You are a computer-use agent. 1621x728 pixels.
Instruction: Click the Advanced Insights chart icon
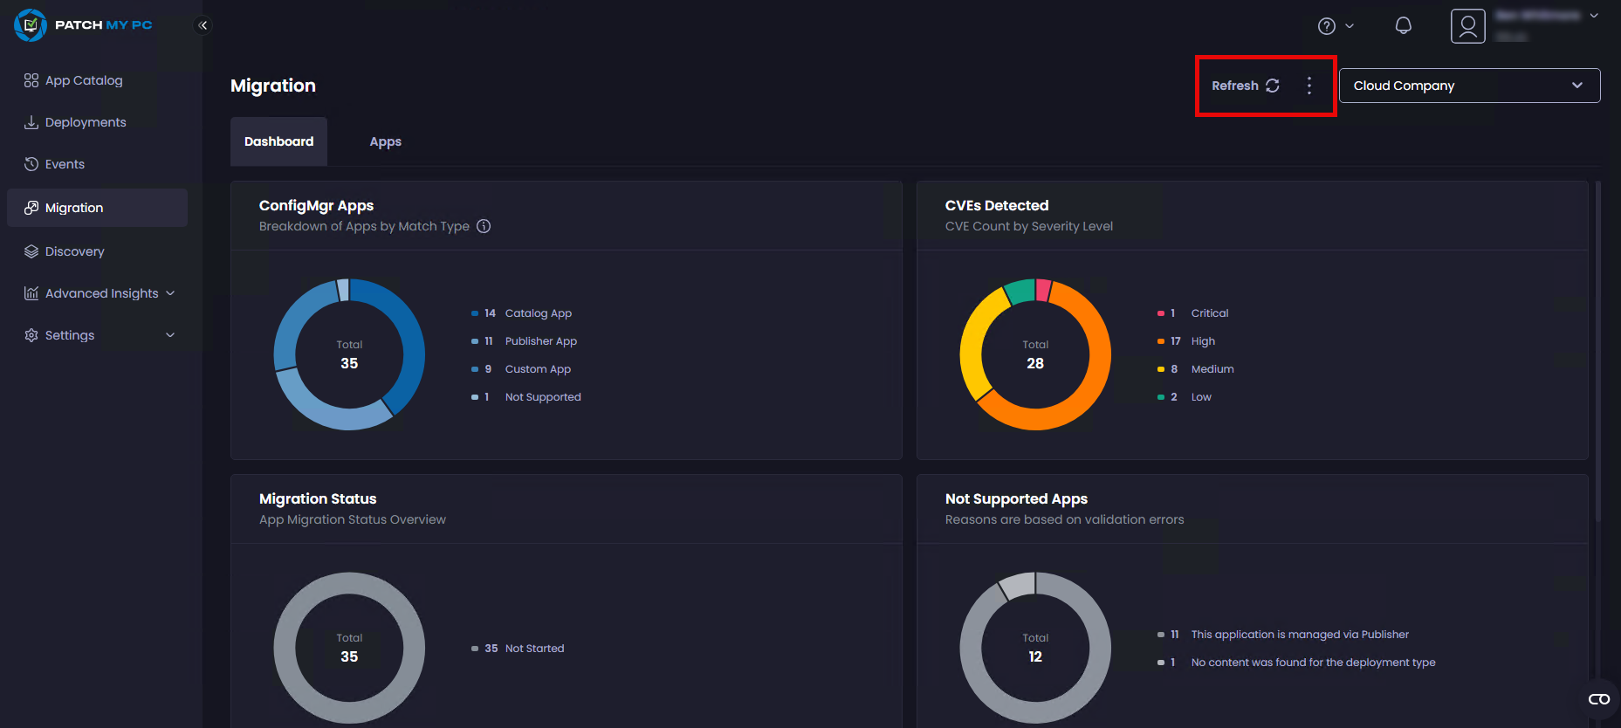(x=31, y=293)
